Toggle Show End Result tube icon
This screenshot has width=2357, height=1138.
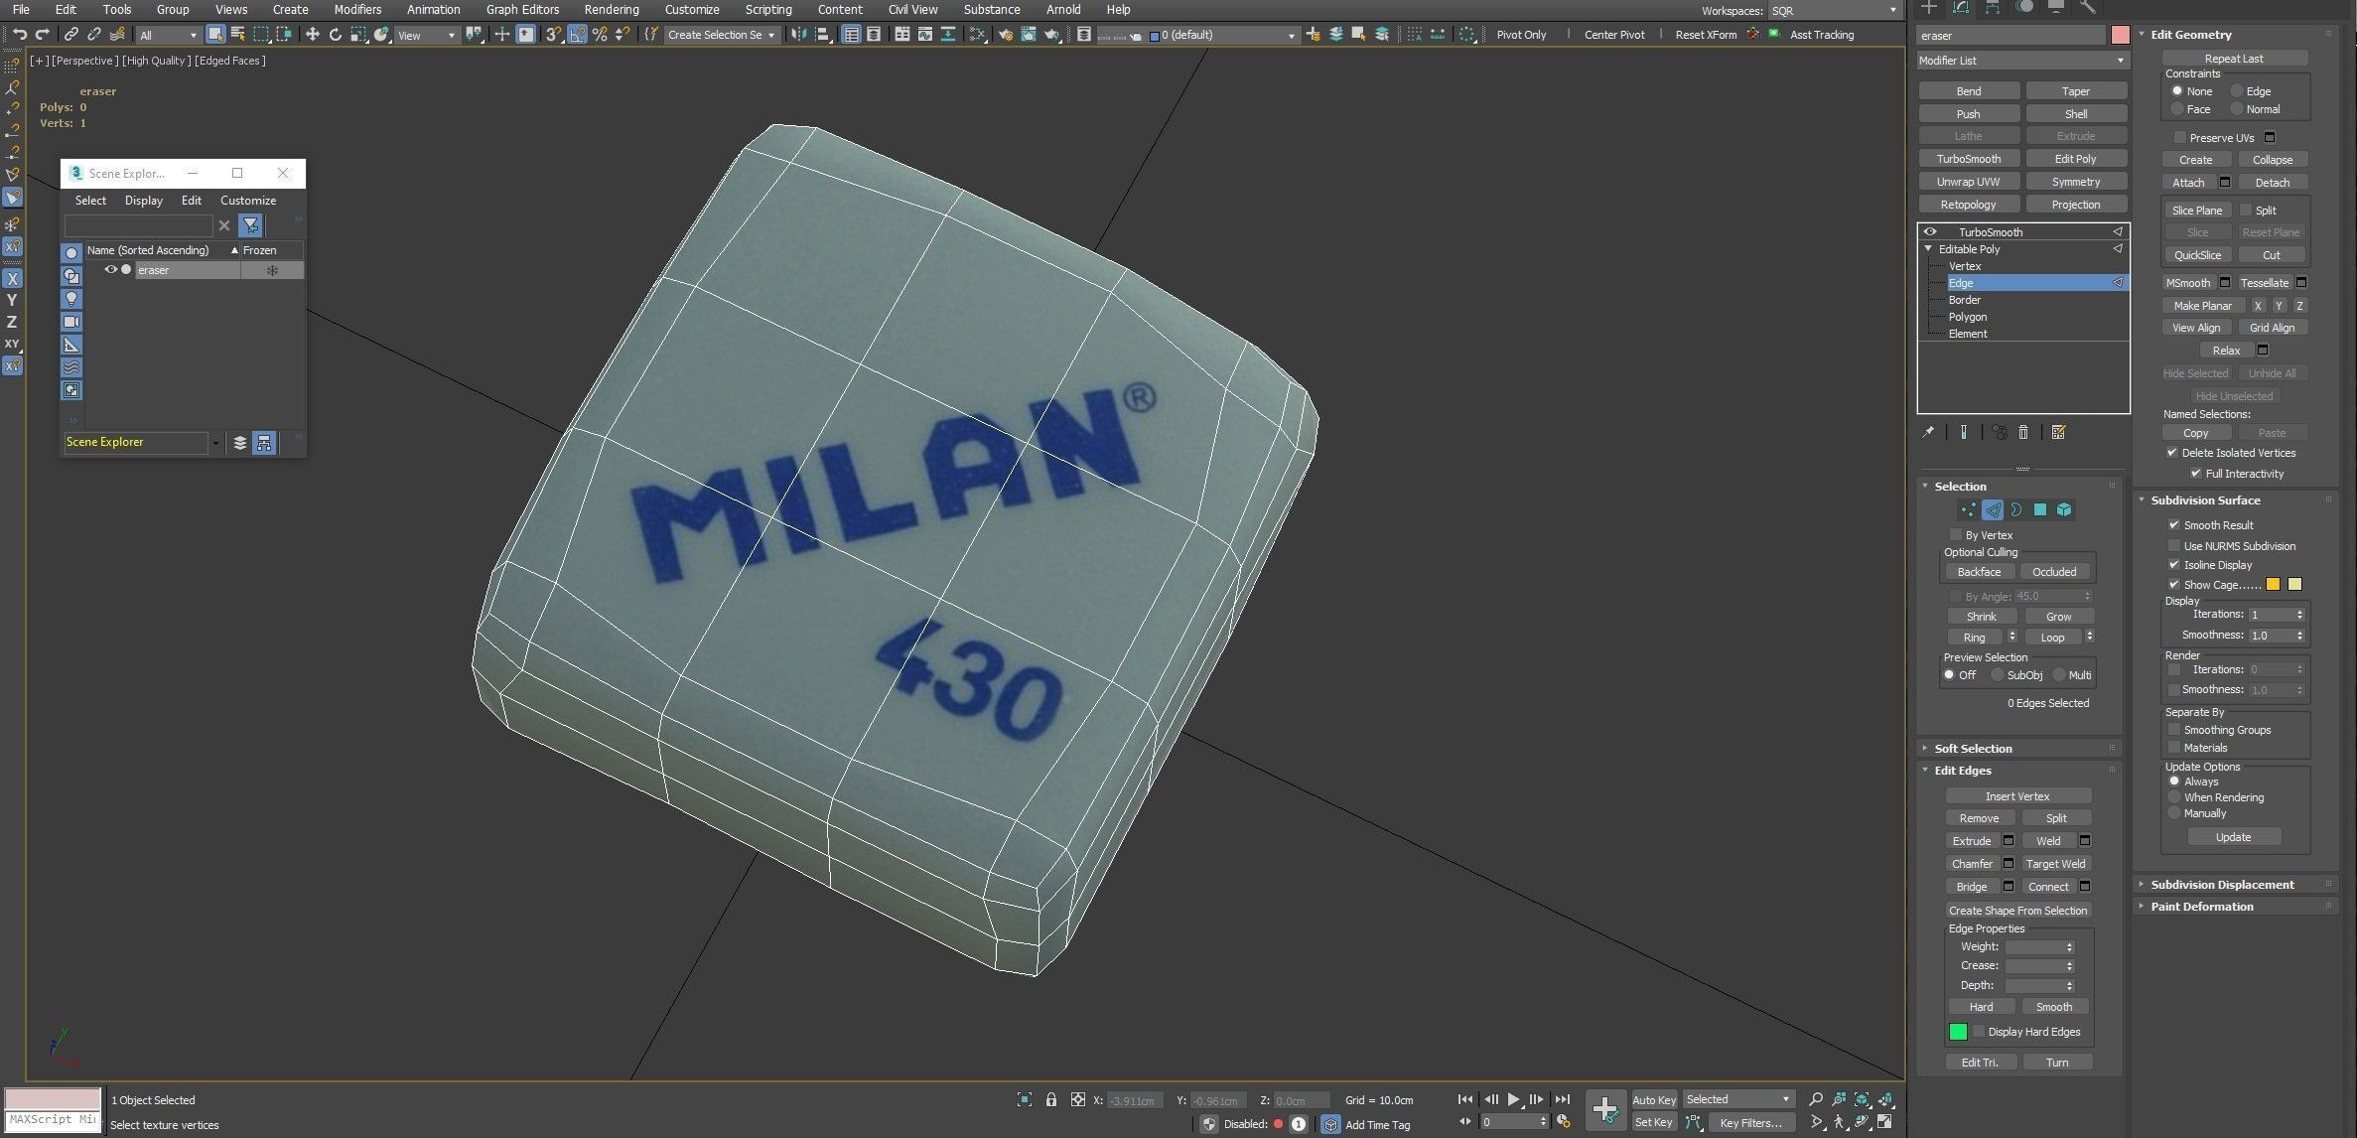tap(1963, 432)
